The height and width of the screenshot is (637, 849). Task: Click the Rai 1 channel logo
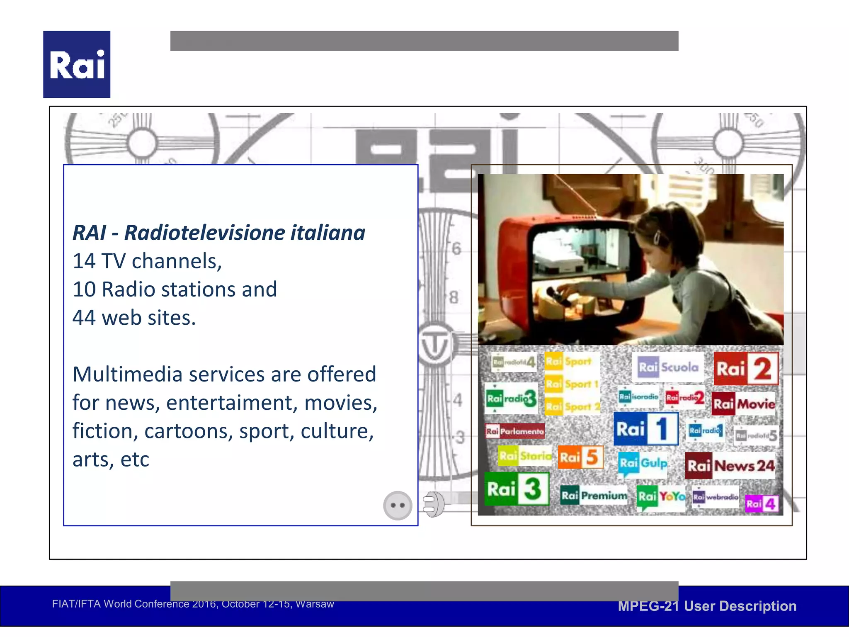click(x=645, y=428)
